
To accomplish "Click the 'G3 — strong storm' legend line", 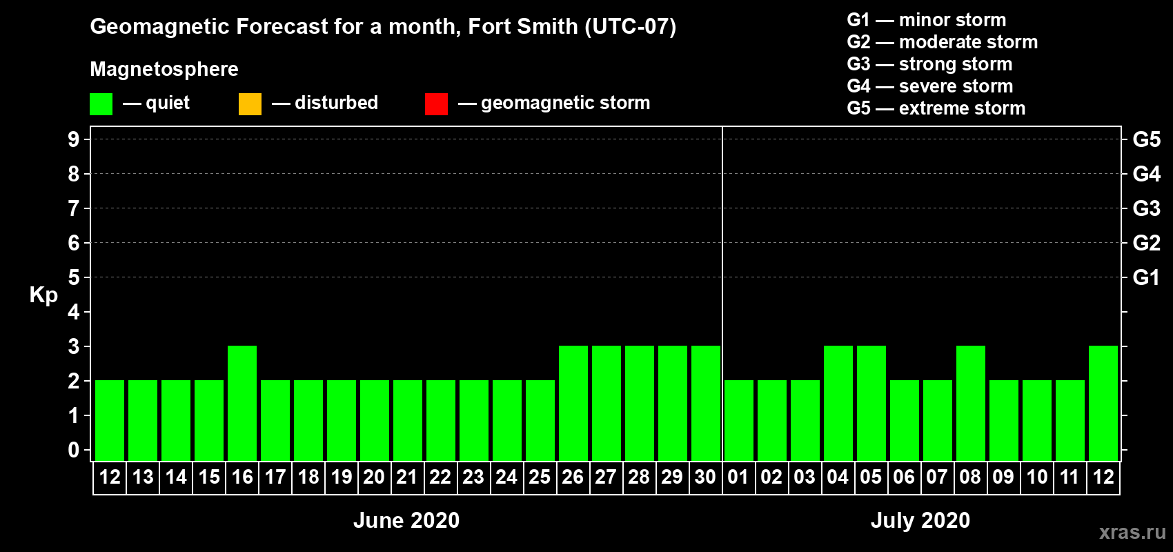I will click(x=929, y=64).
